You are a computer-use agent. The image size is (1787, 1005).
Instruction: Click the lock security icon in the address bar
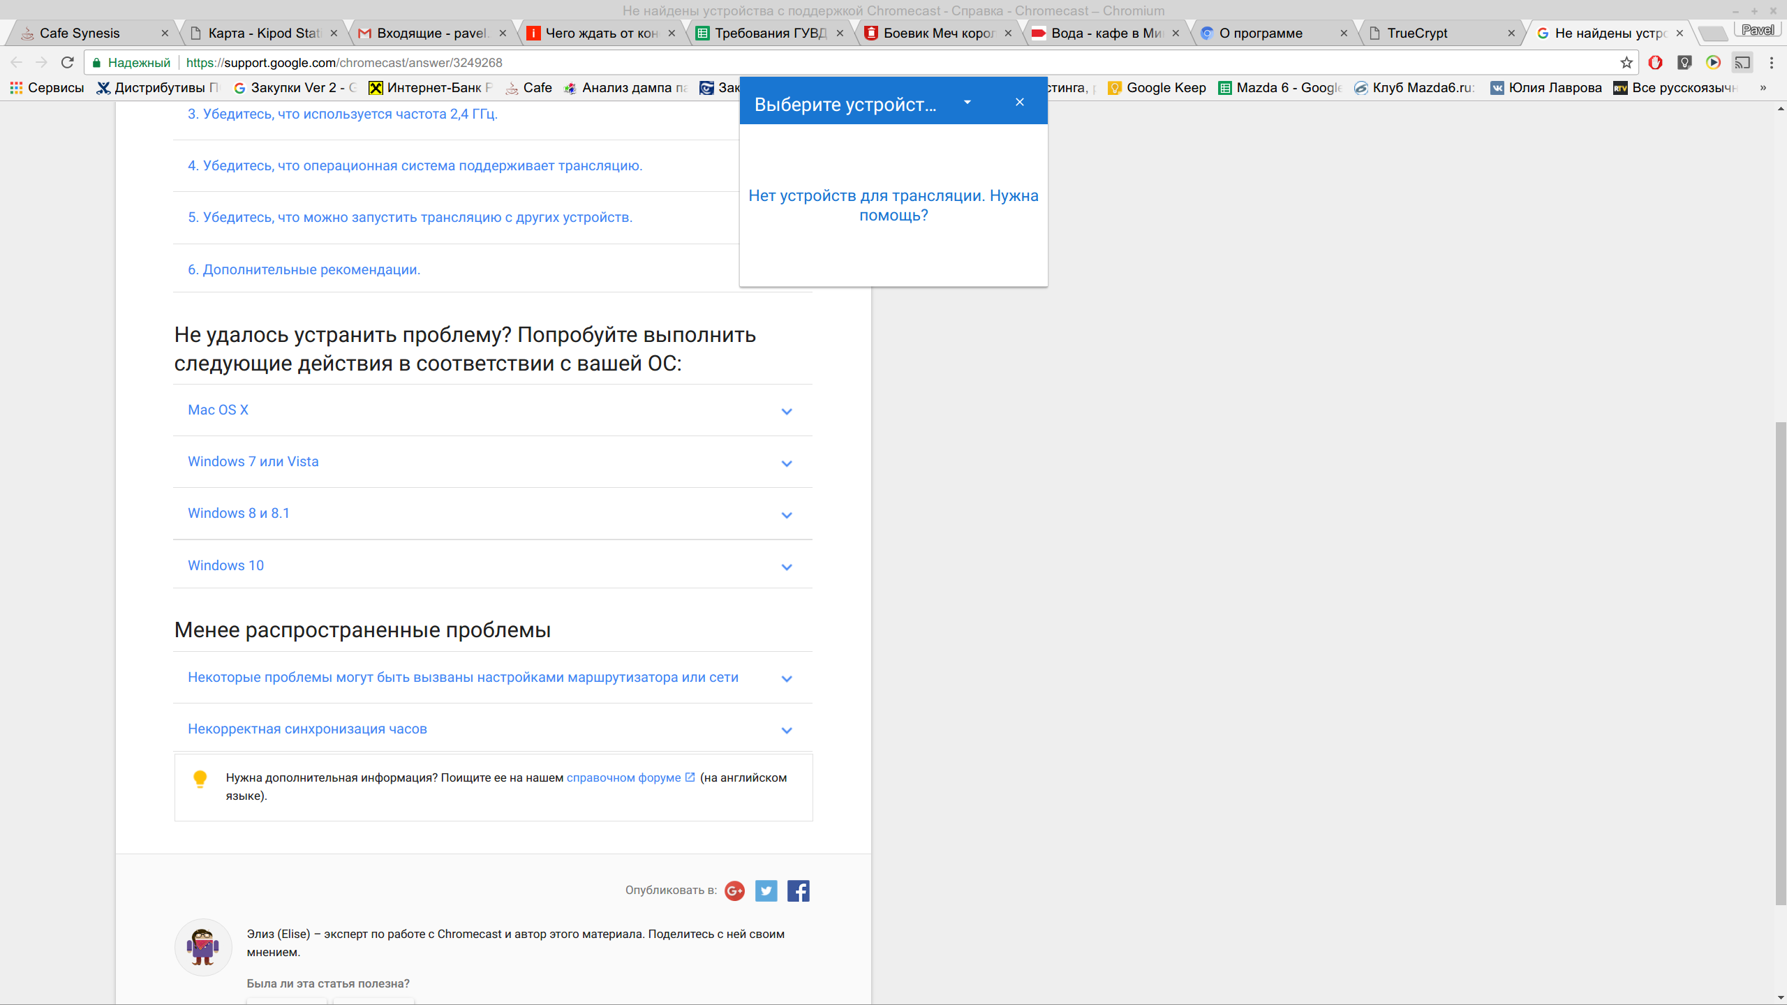pos(97,63)
